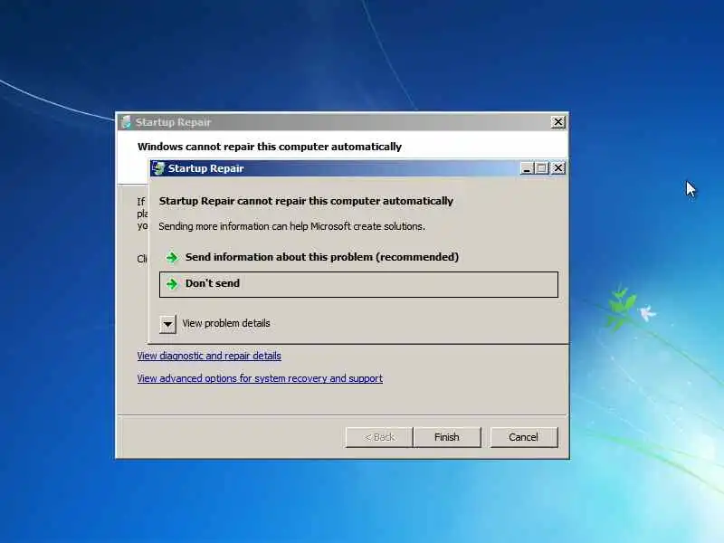Select the Don't send option
The image size is (724, 543).
pyautogui.click(x=358, y=284)
